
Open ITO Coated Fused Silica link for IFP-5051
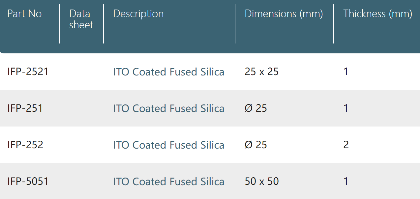click(x=169, y=182)
